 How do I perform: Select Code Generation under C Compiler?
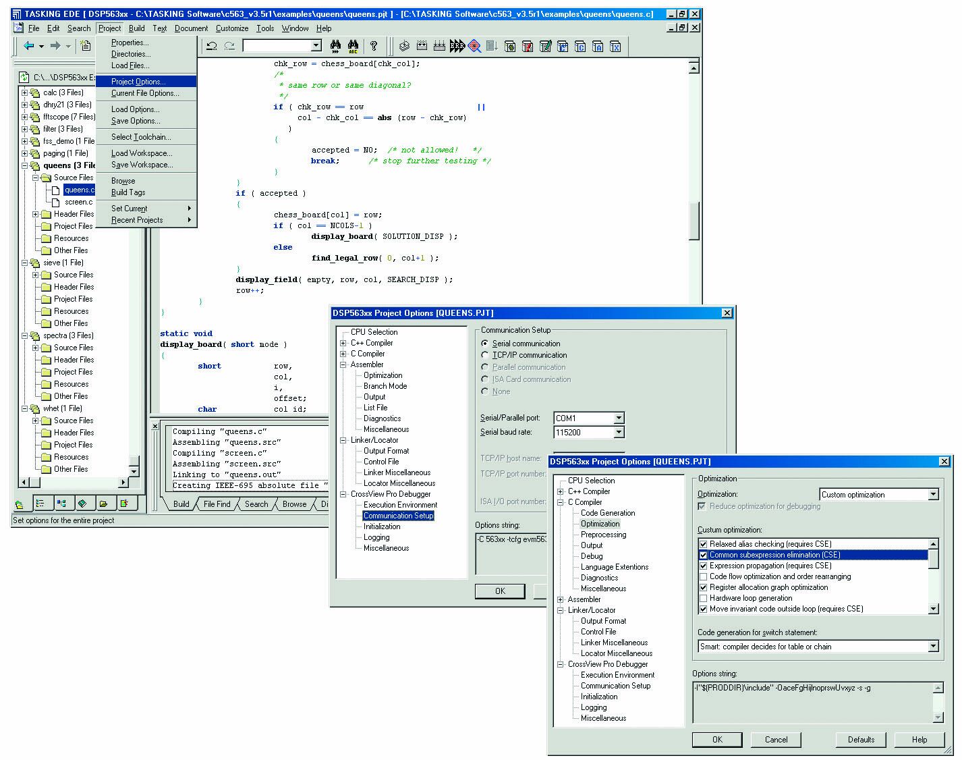pos(608,513)
